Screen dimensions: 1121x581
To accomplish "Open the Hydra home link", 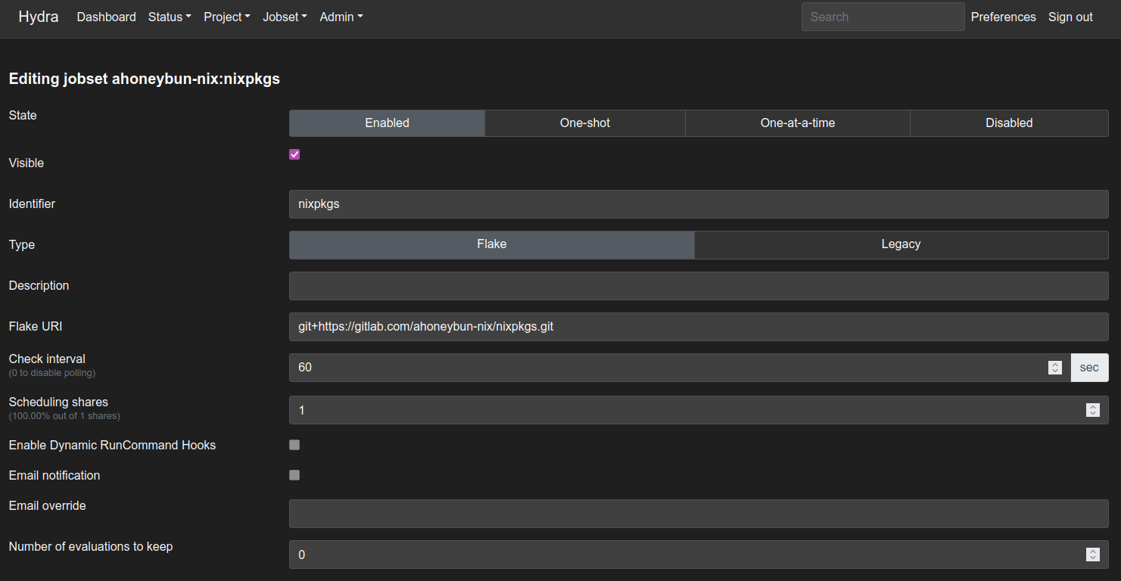I will coord(39,17).
